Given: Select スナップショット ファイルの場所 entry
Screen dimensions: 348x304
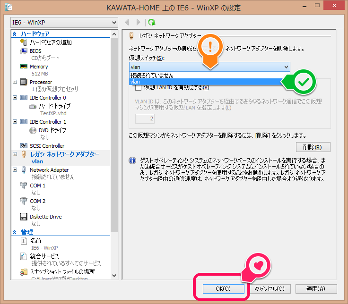Looking at the screenshot, I should 62,272.
